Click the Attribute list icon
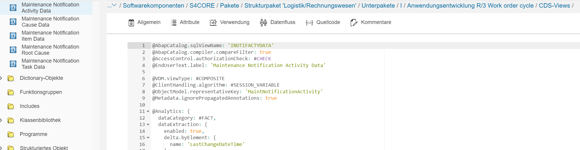The height and width of the screenshot is (150, 580). (x=174, y=23)
